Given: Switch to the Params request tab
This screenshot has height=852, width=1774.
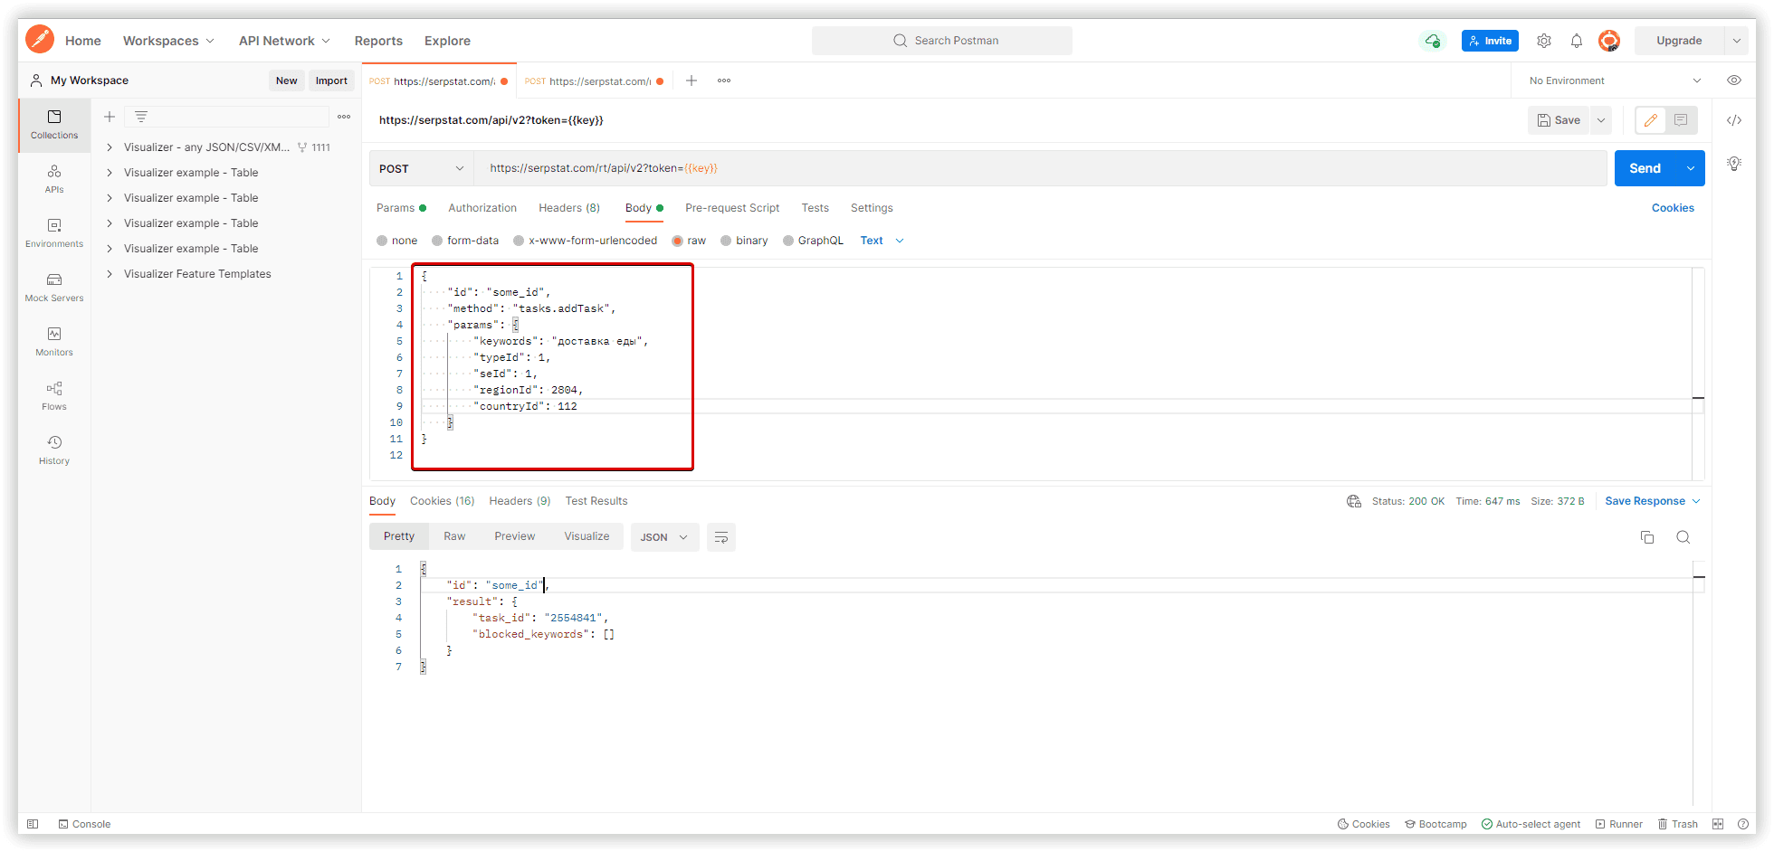Looking at the screenshot, I should click(401, 208).
